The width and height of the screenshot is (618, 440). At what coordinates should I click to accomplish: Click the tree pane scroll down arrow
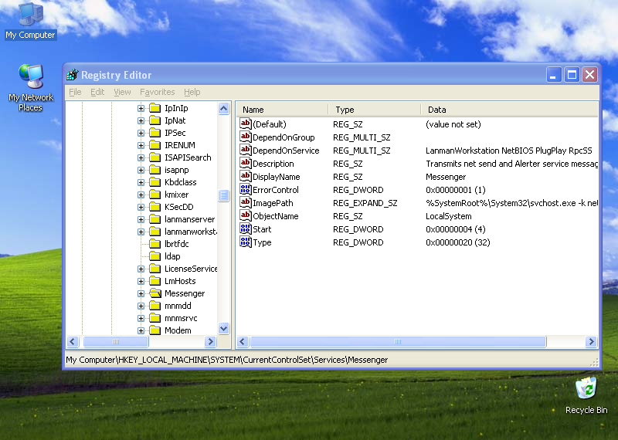pyautogui.click(x=223, y=328)
